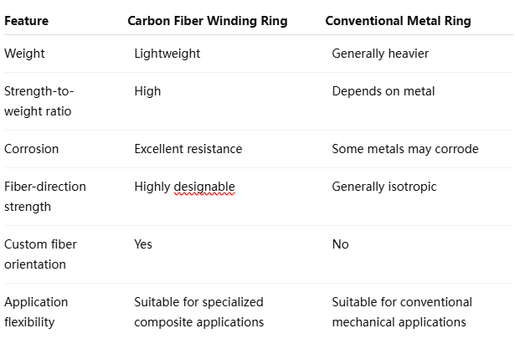515x354 pixels.
Task: Select the Lightweight cell
Action: [x=167, y=54]
